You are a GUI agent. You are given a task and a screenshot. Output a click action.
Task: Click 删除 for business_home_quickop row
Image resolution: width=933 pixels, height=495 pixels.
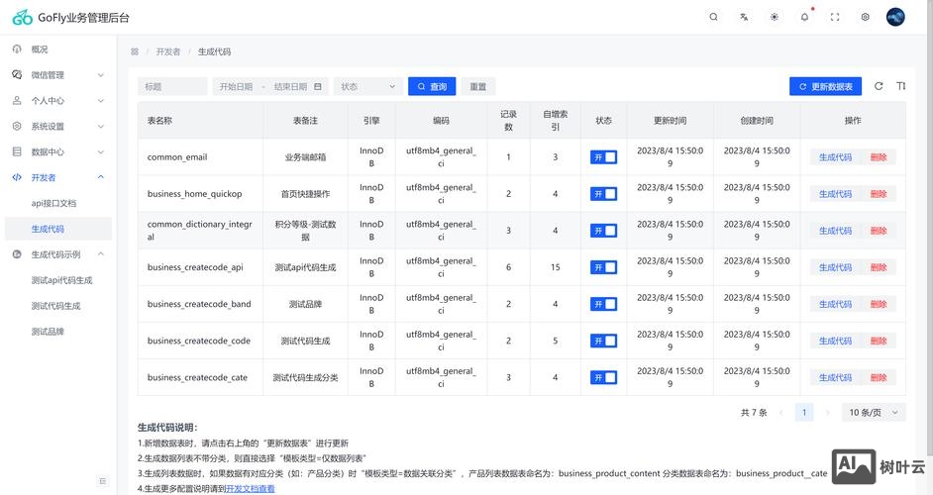pos(879,194)
